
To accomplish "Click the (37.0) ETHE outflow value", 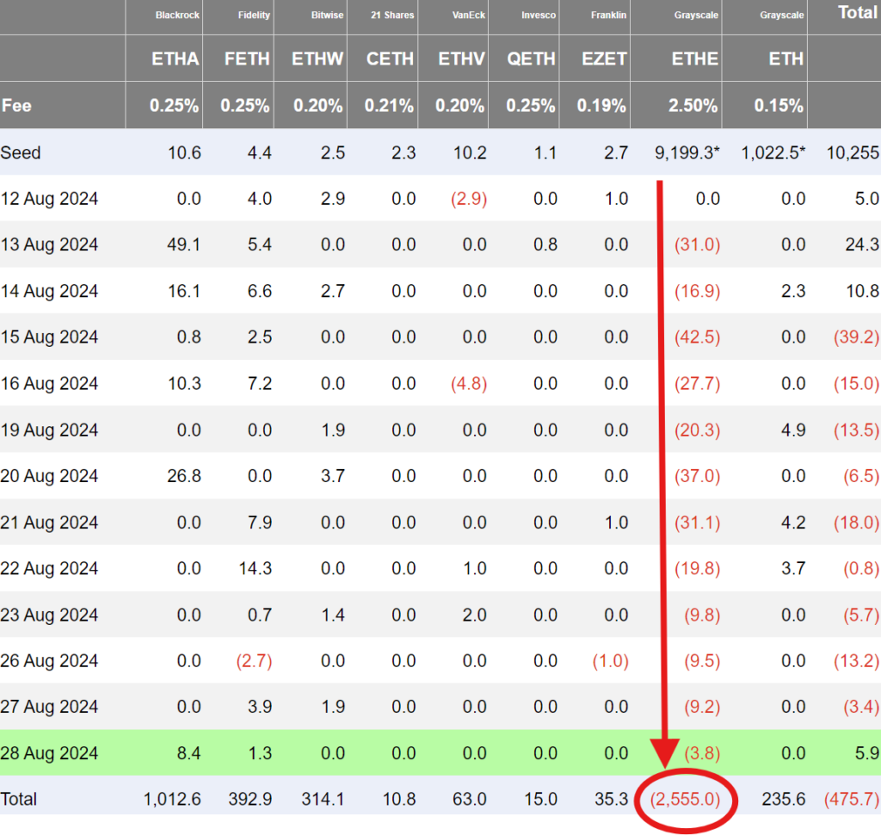I will point(697,477).
